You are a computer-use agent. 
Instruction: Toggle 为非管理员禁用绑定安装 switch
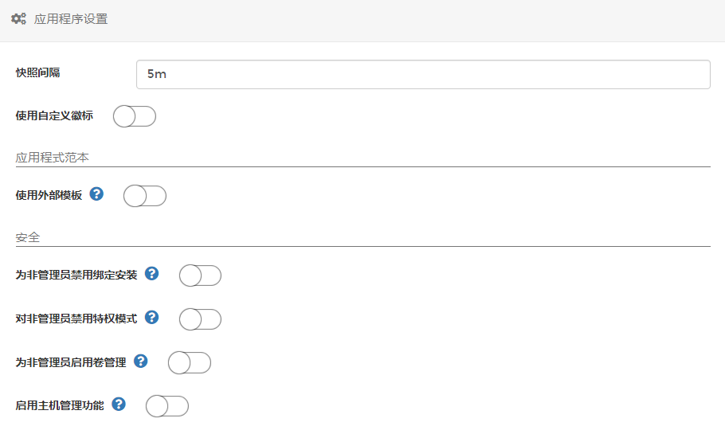pyautogui.click(x=199, y=276)
